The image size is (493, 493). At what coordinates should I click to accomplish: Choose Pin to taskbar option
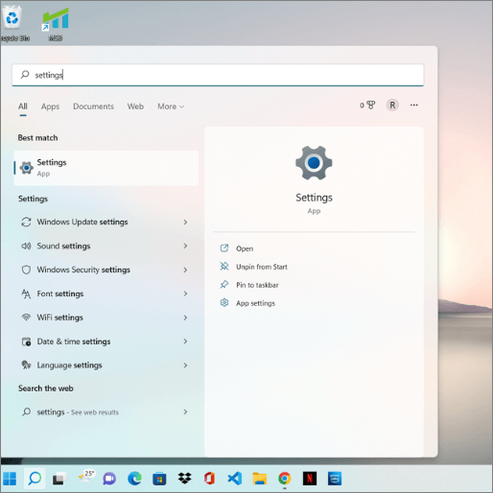[257, 285]
